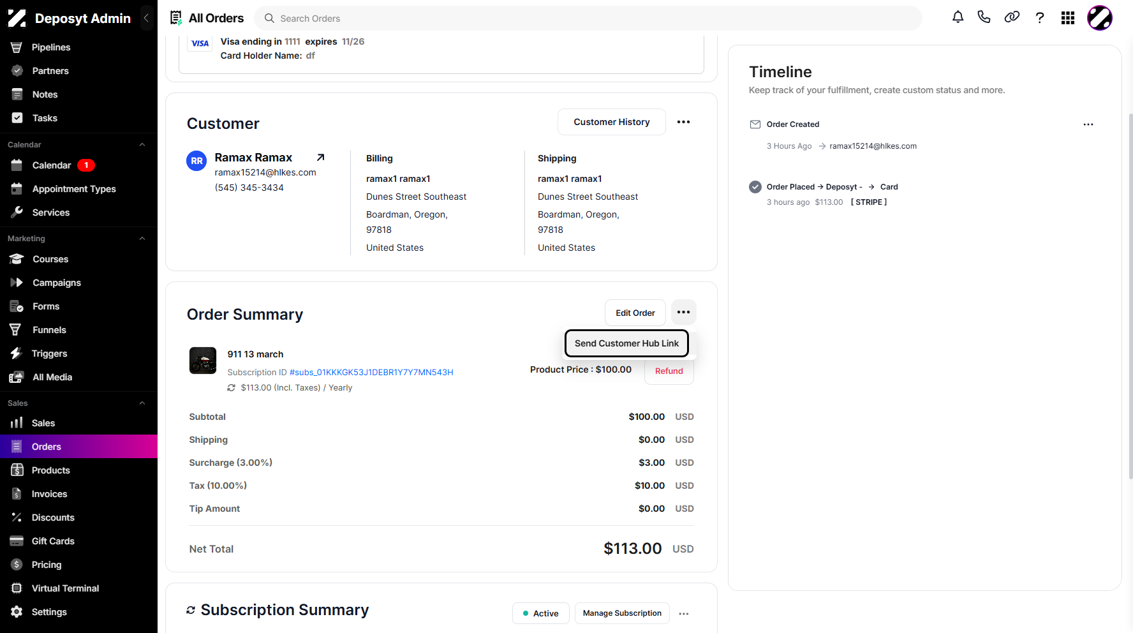Toggle the Order Summary three-dot menu

[x=683, y=312]
